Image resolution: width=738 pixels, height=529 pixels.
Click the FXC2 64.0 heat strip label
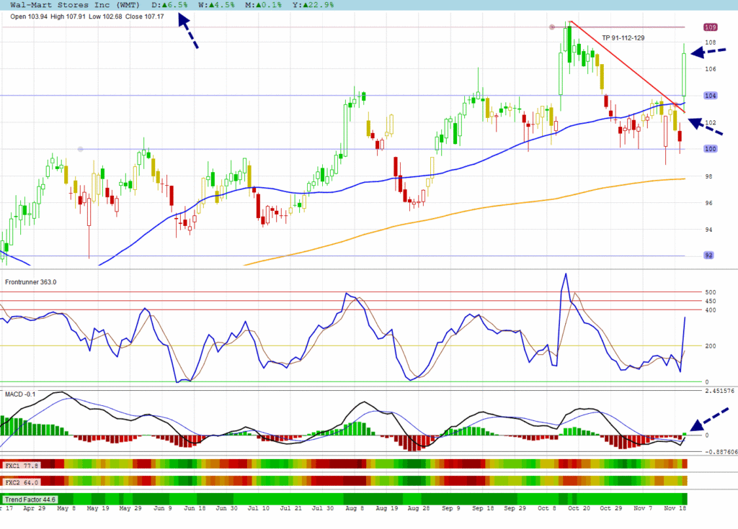(22, 481)
